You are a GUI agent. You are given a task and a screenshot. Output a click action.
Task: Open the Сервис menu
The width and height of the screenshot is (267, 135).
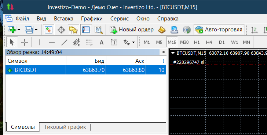pyautogui.click(x=119, y=19)
